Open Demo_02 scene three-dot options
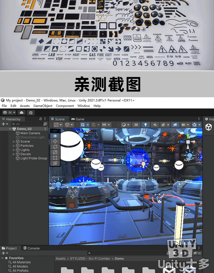Image resolution: width=214 pixels, height=273 pixels. click(45, 129)
